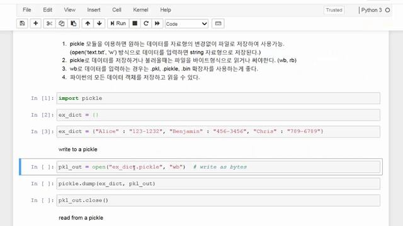The width and height of the screenshot is (403, 226).
Task: Click the Trusted notebook indicator
Action: (334, 10)
